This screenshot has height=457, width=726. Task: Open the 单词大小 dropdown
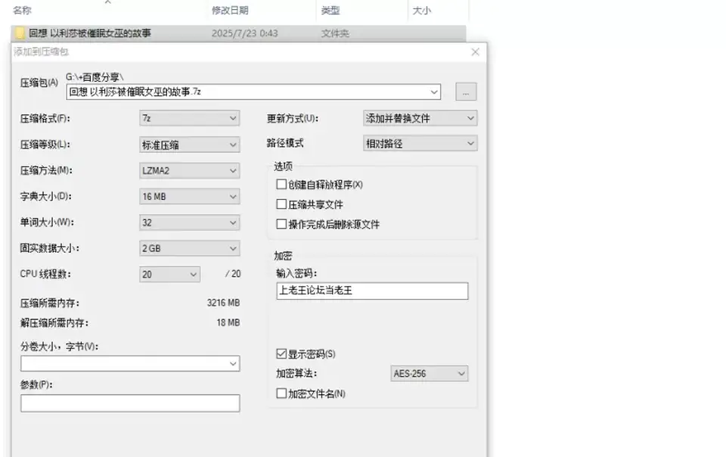(x=189, y=222)
